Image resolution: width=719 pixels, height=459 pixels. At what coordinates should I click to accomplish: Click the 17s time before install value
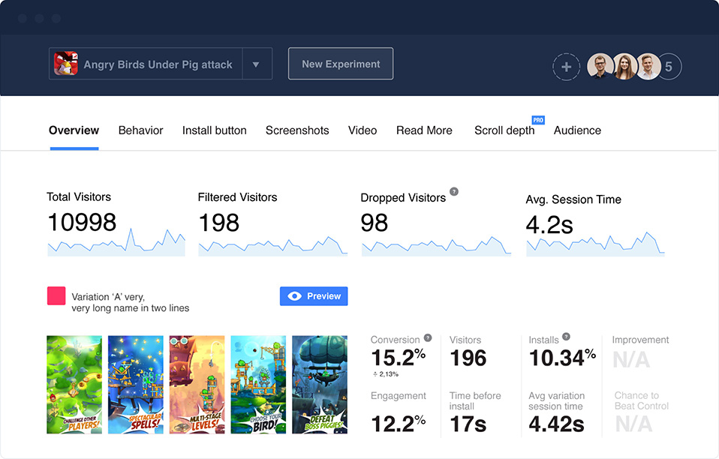click(x=468, y=424)
